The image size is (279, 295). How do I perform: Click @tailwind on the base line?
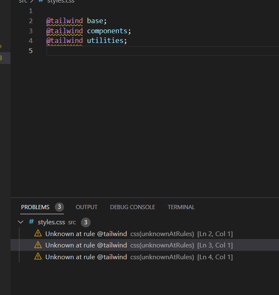[x=64, y=21]
